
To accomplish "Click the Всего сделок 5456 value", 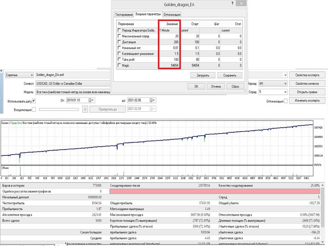I will pos(98,220).
